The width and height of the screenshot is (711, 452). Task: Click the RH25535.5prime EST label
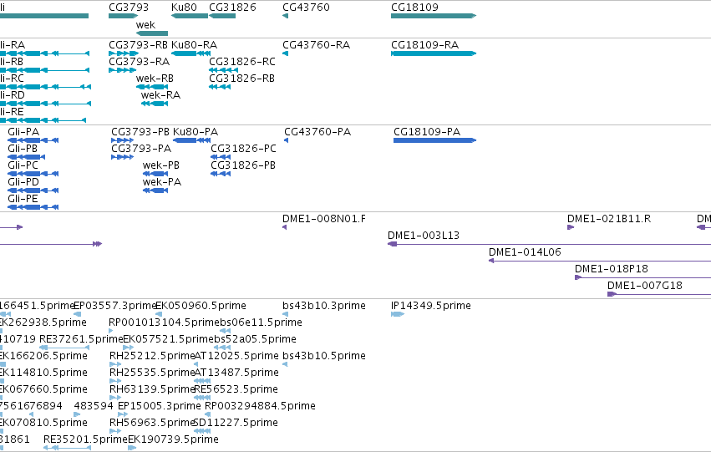tap(152, 373)
